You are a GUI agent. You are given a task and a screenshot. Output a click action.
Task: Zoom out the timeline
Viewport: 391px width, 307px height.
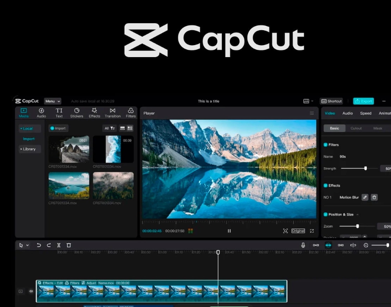coord(366,245)
